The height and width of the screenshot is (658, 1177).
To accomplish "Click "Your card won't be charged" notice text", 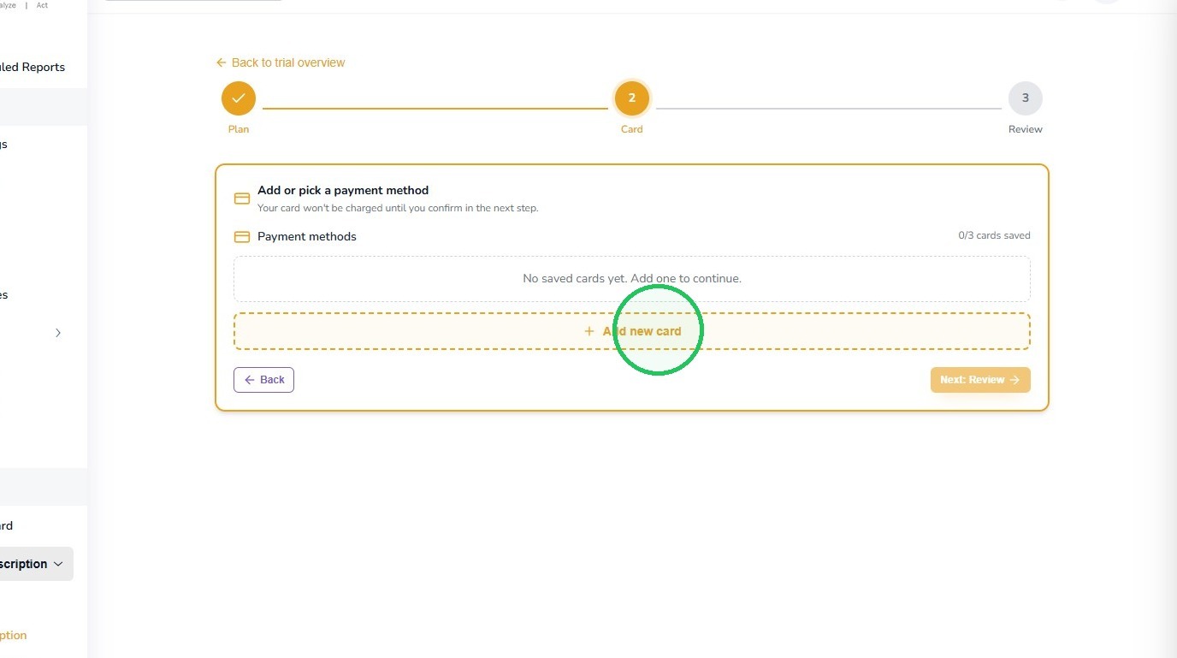I will pyautogui.click(x=398, y=208).
